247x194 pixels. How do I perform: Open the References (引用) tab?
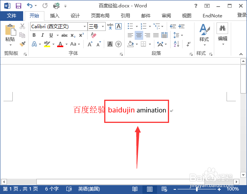tap(125, 15)
